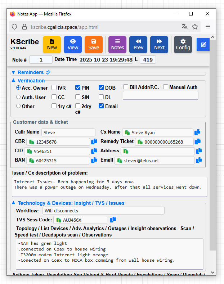224x284 pixels.
Task: Save the current note
Action: click(x=94, y=45)
